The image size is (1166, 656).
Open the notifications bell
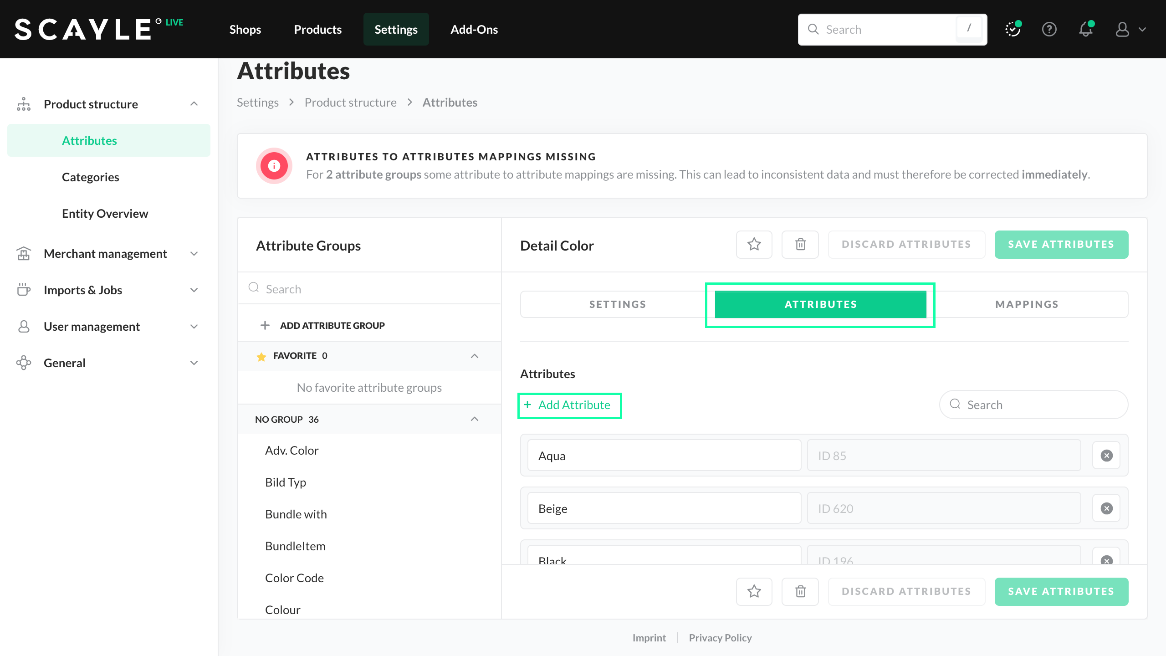click(x=1086, y=30)
